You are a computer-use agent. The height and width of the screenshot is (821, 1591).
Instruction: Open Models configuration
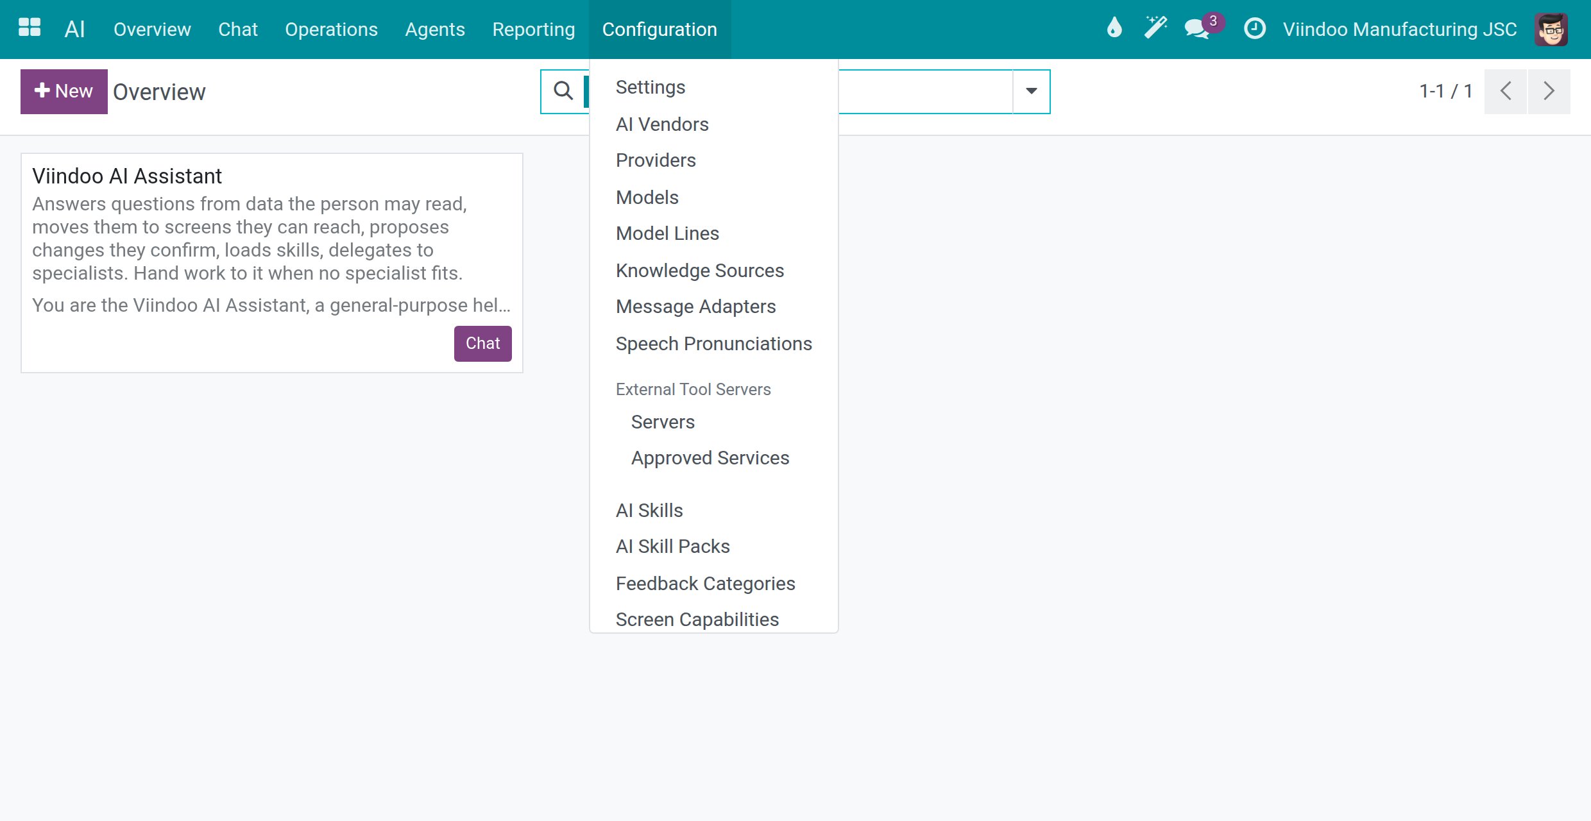[x=713, y=197]
